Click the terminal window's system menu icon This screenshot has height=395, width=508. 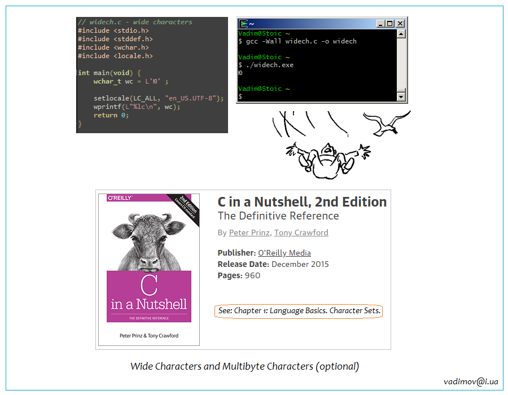(243, 24)
